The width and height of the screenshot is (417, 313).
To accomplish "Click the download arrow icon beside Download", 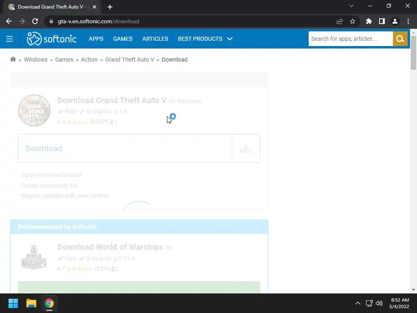I will click(x=246, y=148).
